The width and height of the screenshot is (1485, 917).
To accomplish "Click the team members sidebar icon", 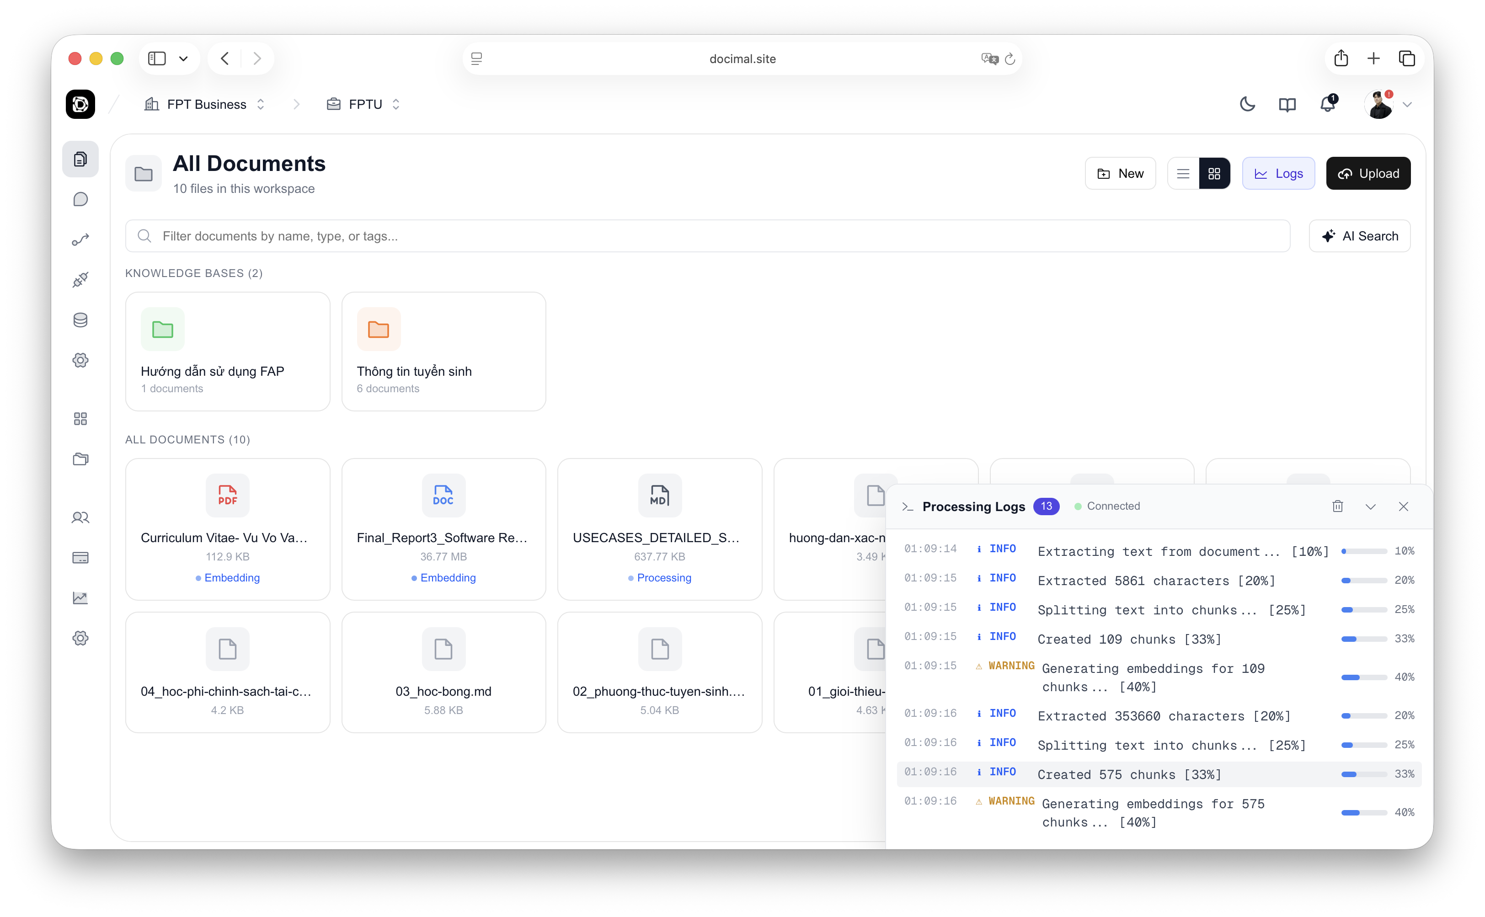I will 80,517.
